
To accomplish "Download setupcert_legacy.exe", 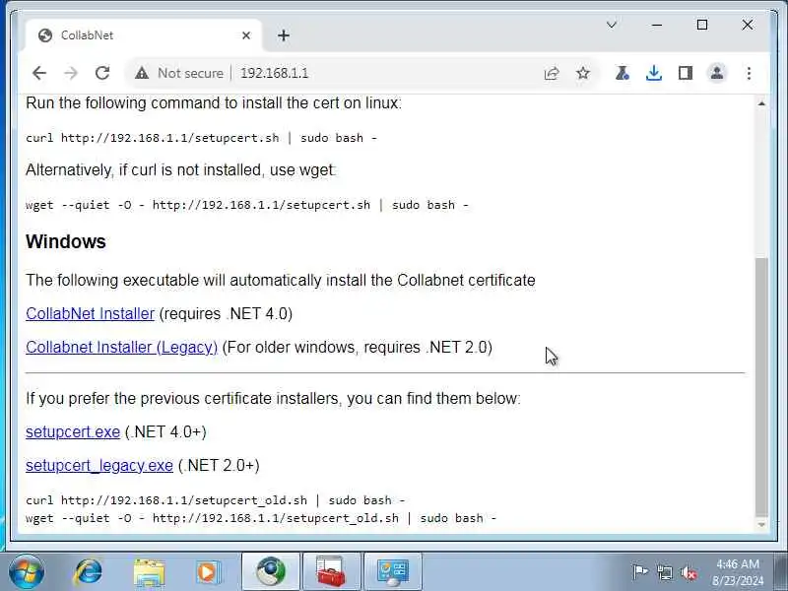I will click(99, 466).
